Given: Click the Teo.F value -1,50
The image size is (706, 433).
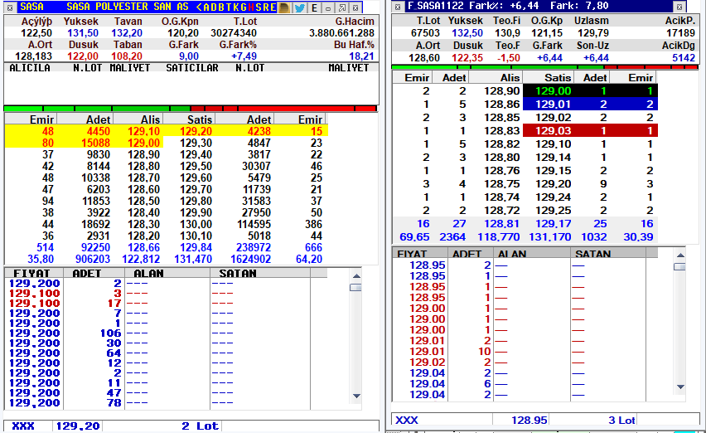Looking at the screenshot, I should pos(508,58).
